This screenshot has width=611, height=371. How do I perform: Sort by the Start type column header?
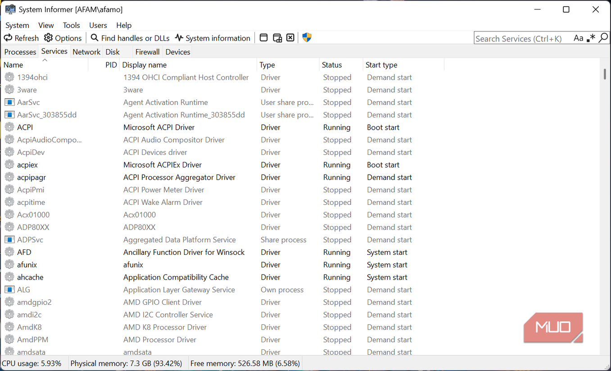click(403, 65)
